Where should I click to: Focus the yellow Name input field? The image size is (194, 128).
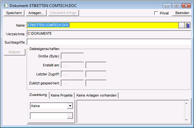[x=103, y=25]
